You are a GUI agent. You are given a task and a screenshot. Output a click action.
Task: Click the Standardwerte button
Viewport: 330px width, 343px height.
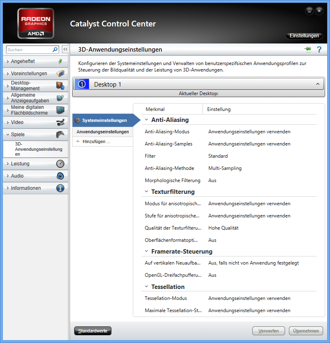pos(93,331)
